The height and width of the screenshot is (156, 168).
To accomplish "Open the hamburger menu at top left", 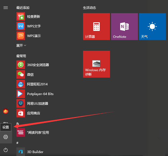I will [6, 8].
